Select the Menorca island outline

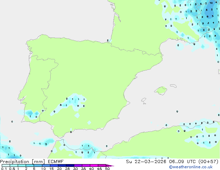tap(174, 86)
